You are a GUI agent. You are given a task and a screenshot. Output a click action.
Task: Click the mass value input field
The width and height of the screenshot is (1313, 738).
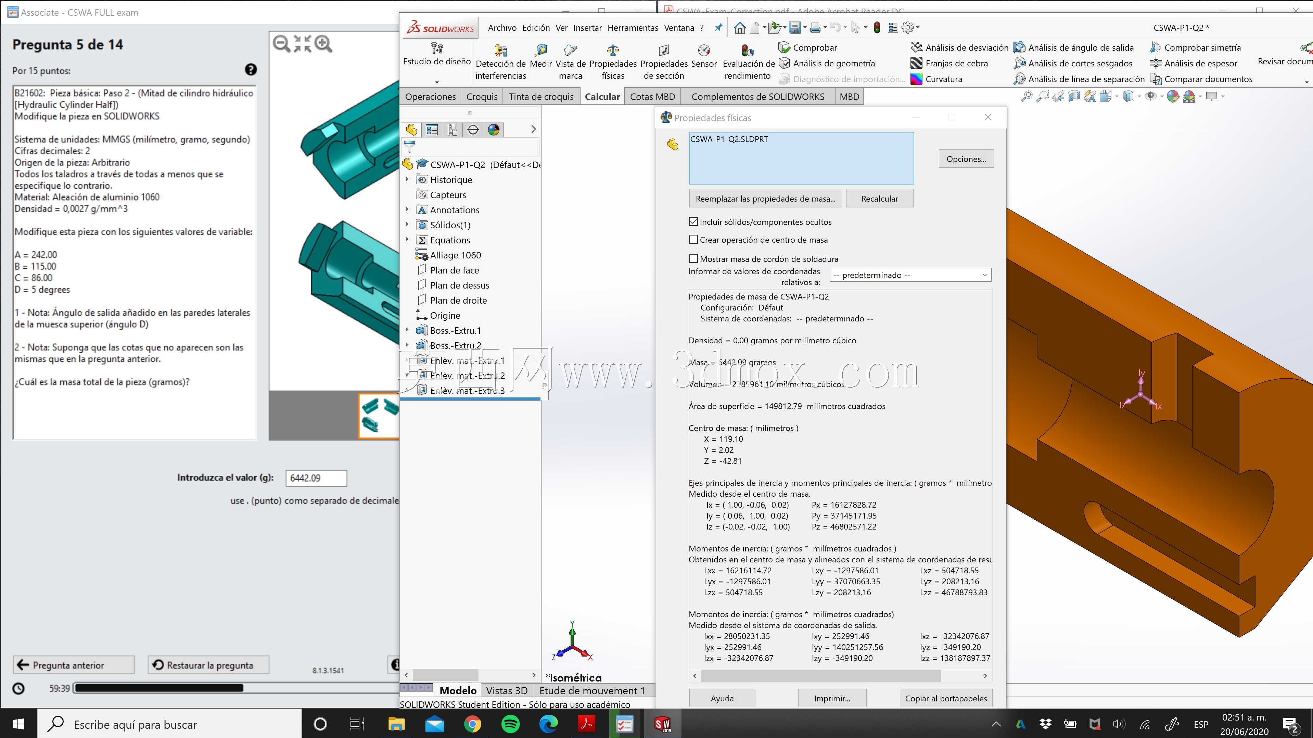(316, 478)
